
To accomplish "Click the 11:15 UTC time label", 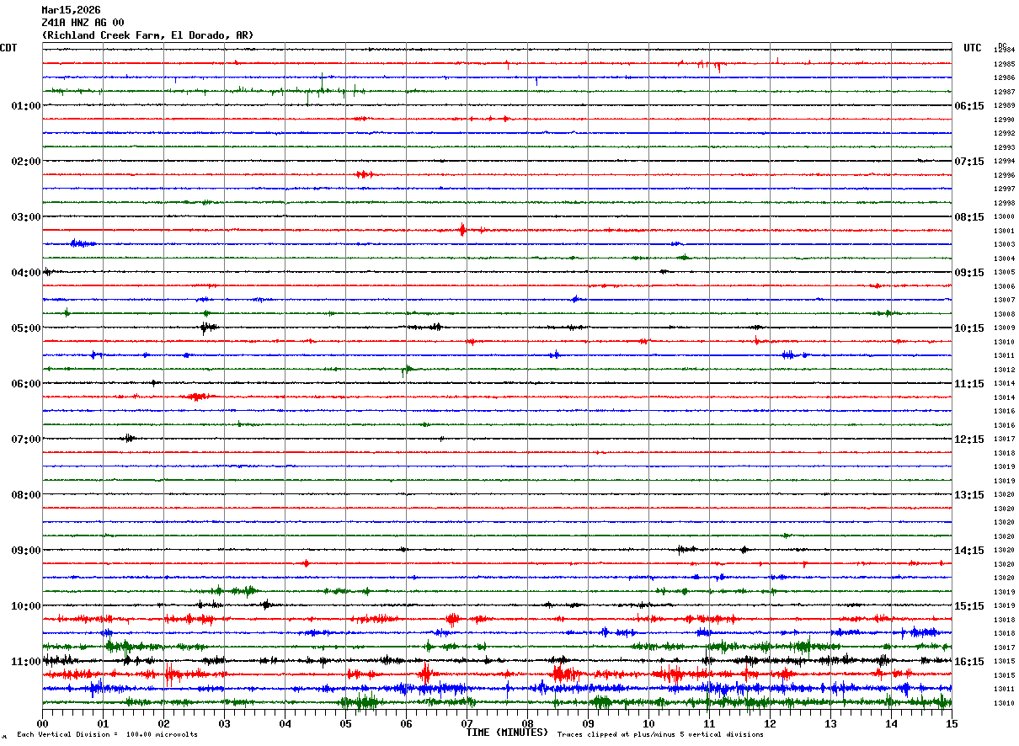I will 969,384.
